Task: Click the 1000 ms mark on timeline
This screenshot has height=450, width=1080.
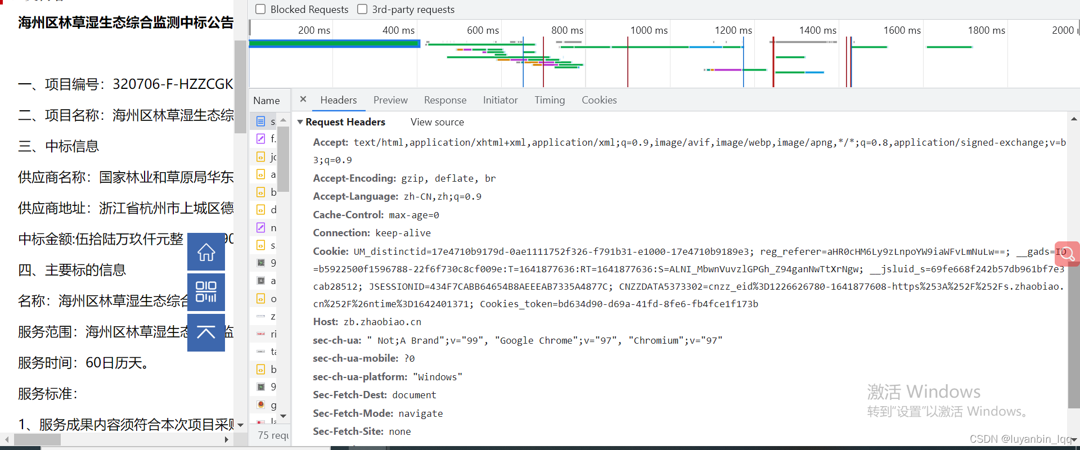Action: [649, 30]
